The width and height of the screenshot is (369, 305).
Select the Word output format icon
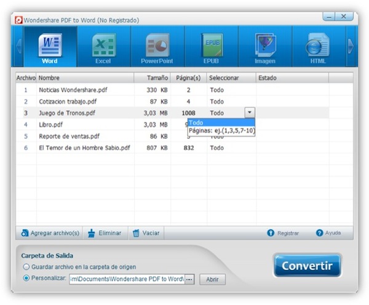(x=50, y=47)
